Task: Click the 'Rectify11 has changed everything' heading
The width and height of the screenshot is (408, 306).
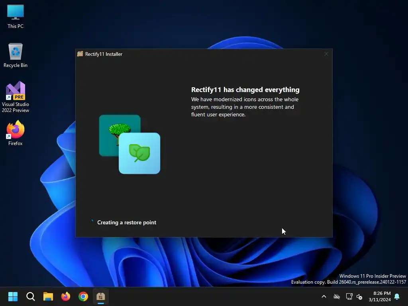Action: [245, 90]
